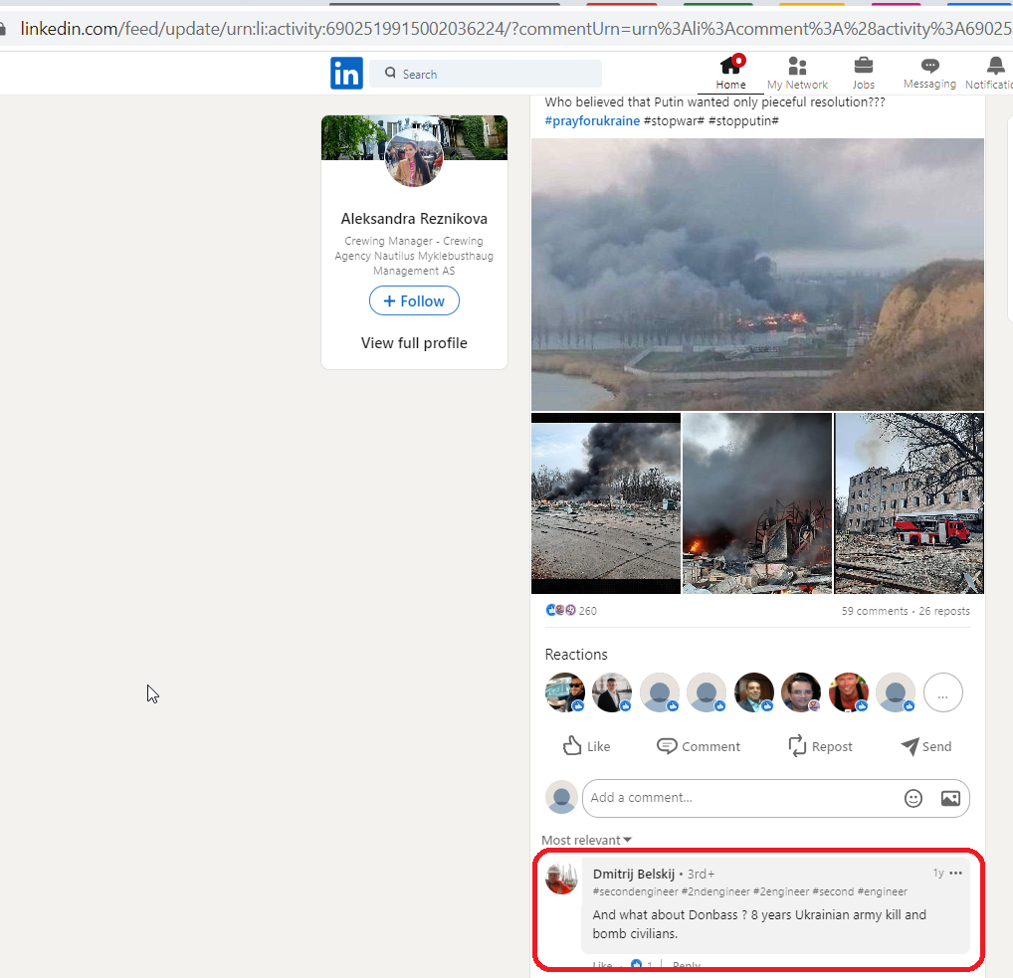
Task: Click the search magnifier icon
Action: click(390, 73)
